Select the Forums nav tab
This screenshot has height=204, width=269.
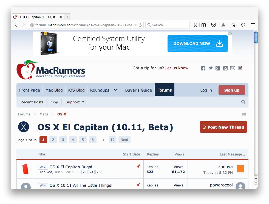(165, 90)
